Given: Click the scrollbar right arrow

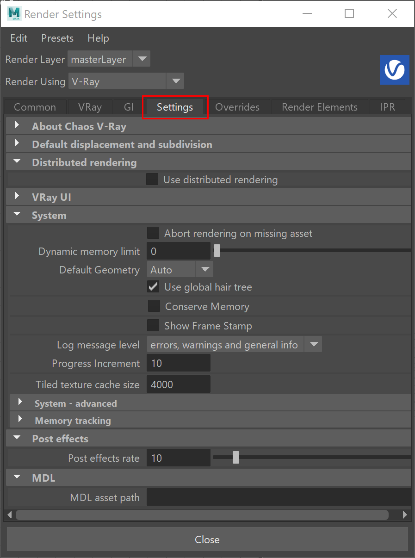Looking at the screenshot, I should [405, 515].
